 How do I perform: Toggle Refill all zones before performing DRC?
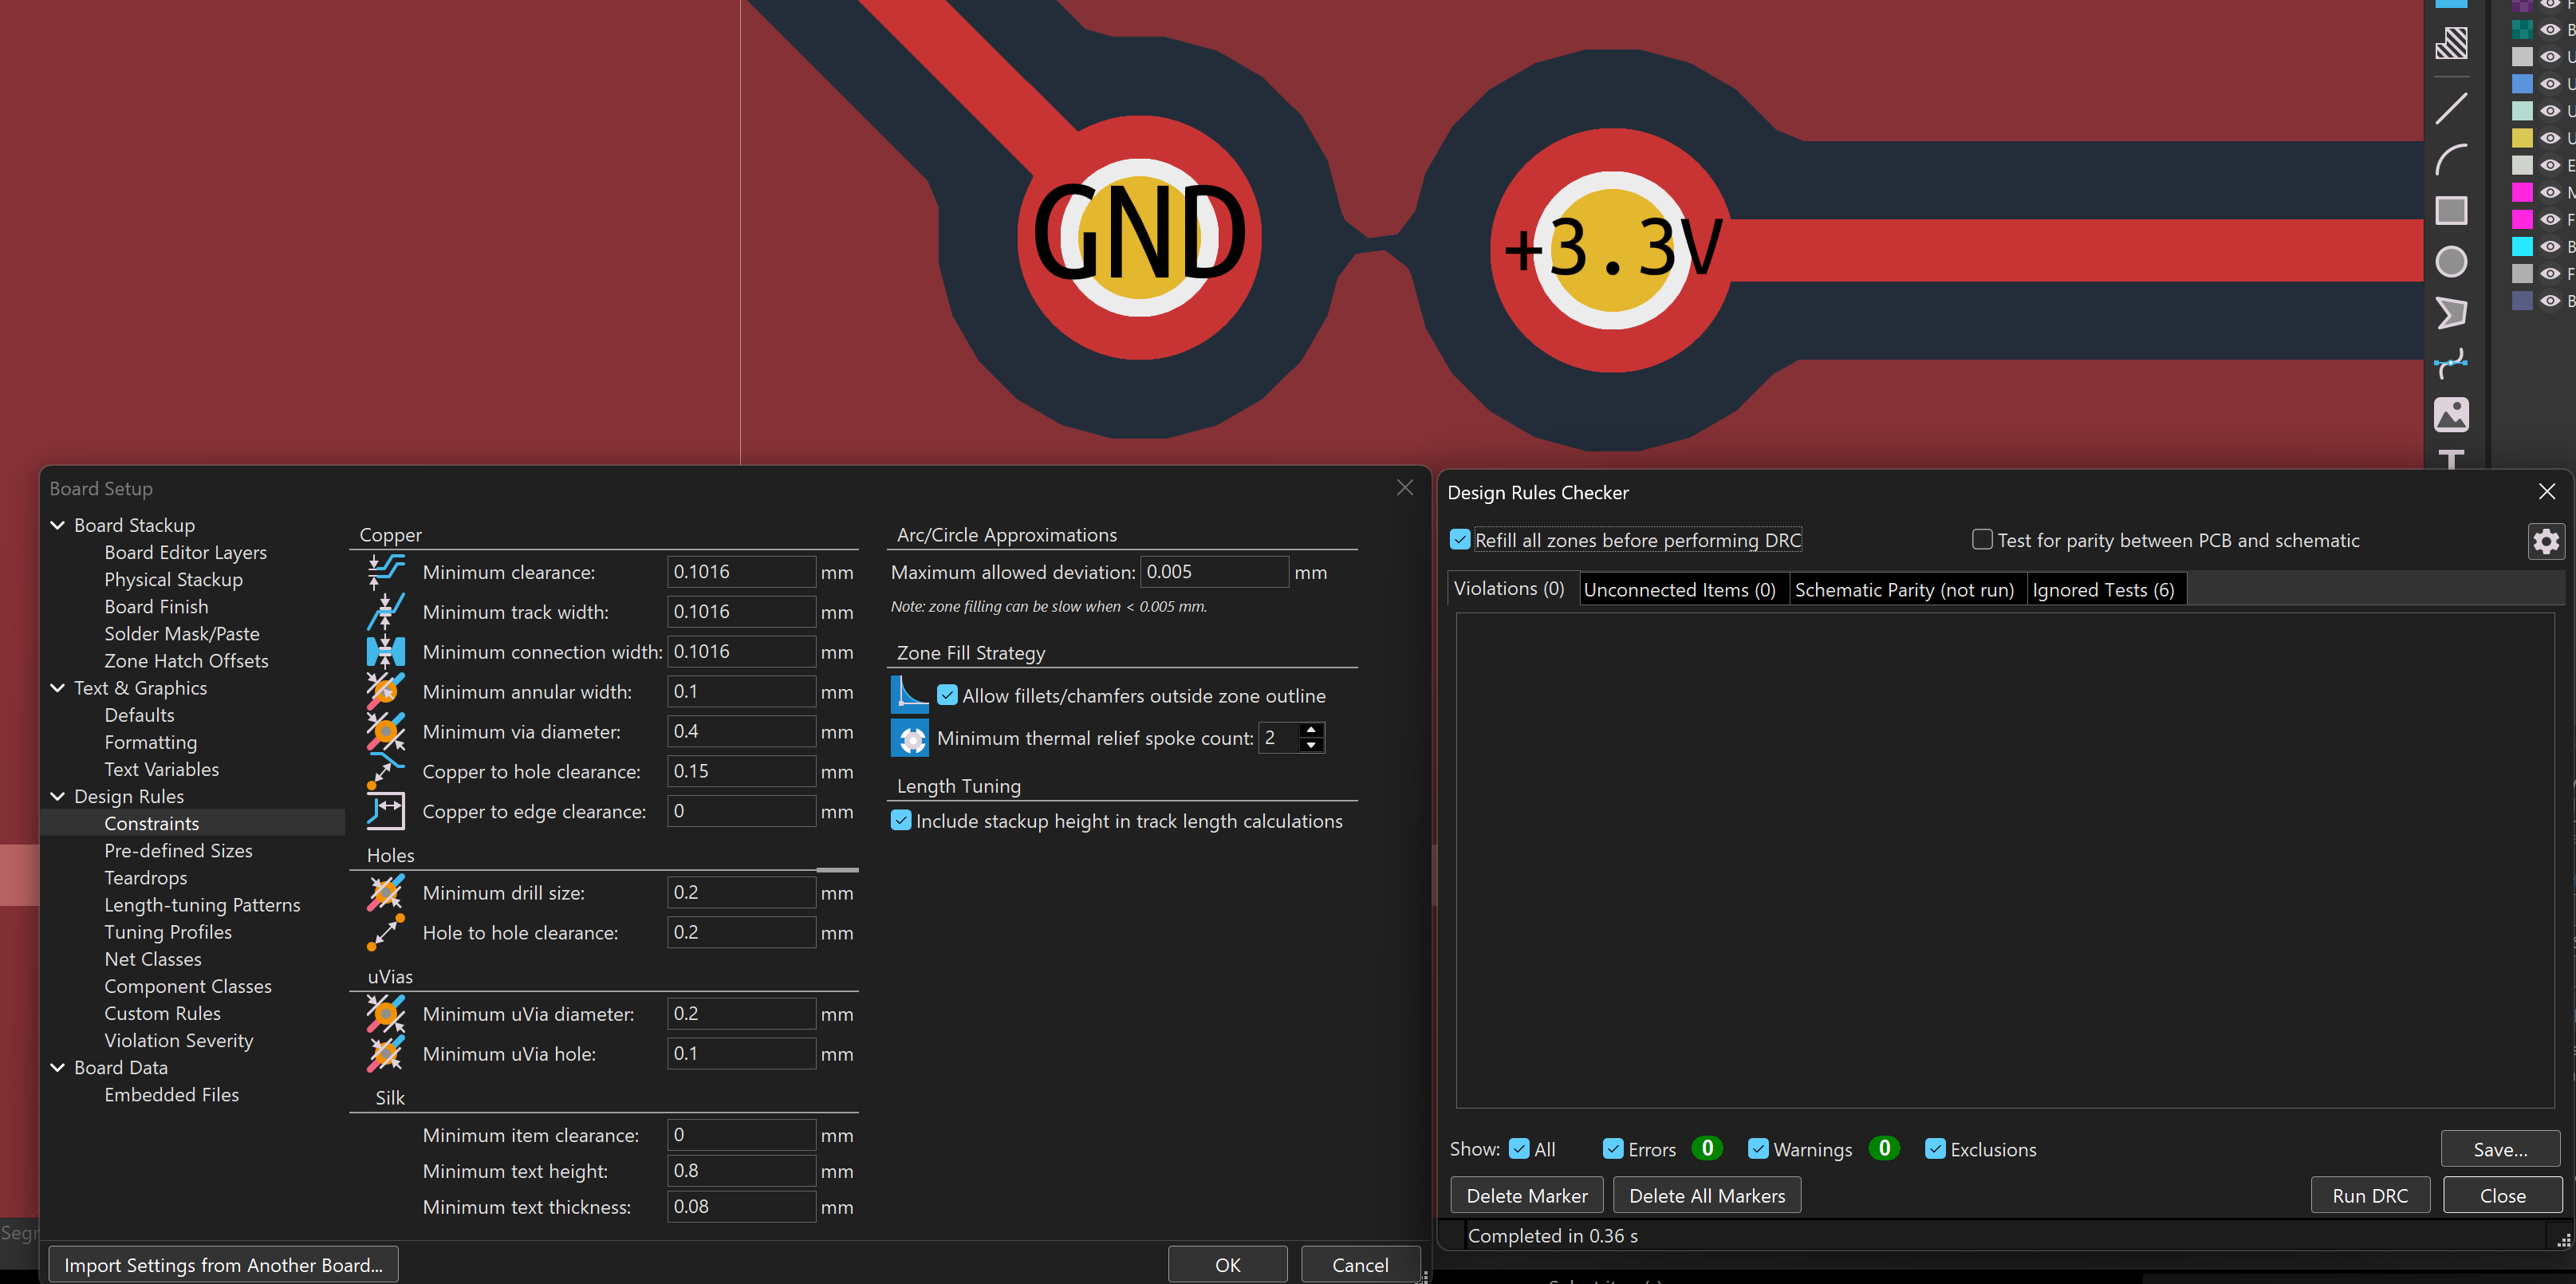1460,540
